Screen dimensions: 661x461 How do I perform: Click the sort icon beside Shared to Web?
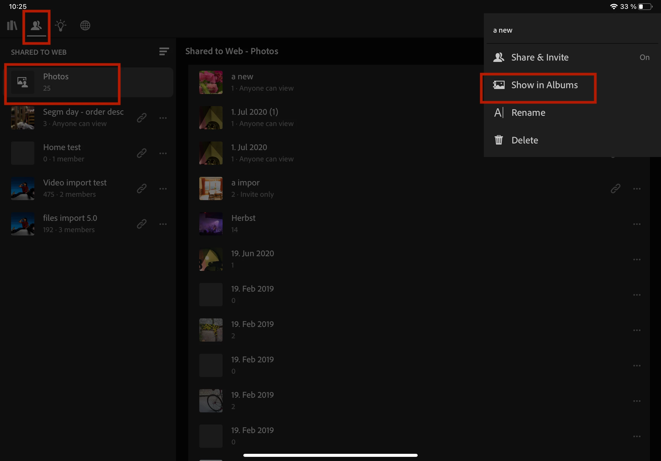164,51
